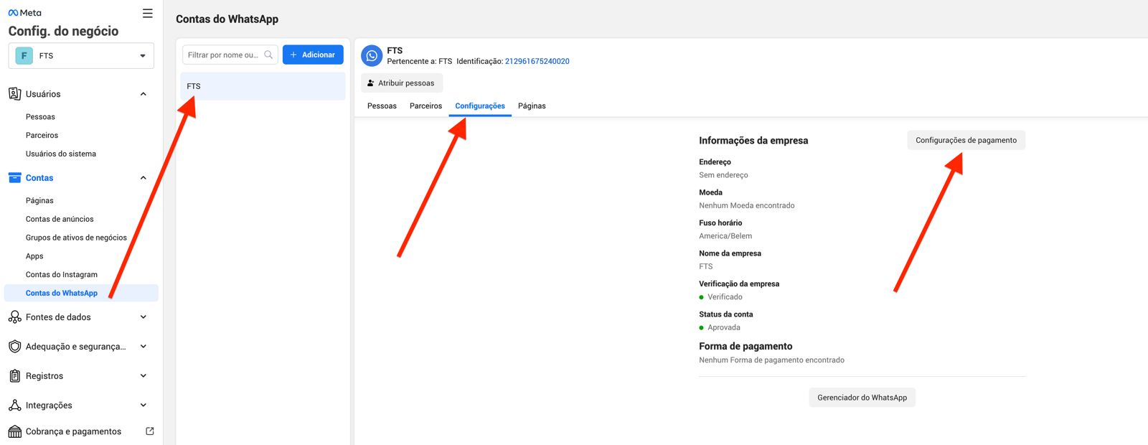Screen dimensions: 1148x445
Task: Click the Adicionar button
Action: [313, 55]
